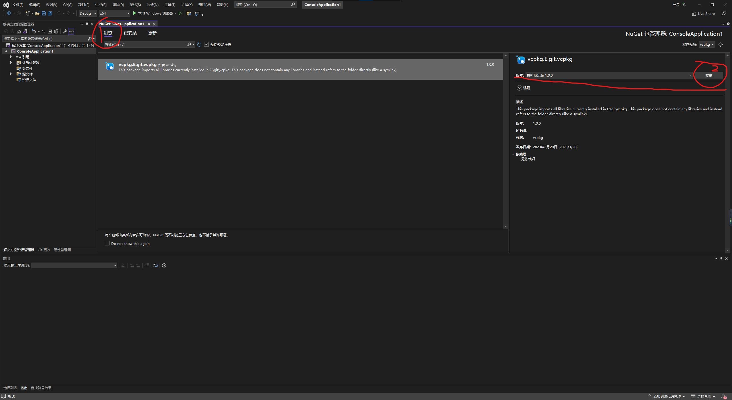Click the 安装 button to install the package
The image size is (732, 400).
click(709, 75)
